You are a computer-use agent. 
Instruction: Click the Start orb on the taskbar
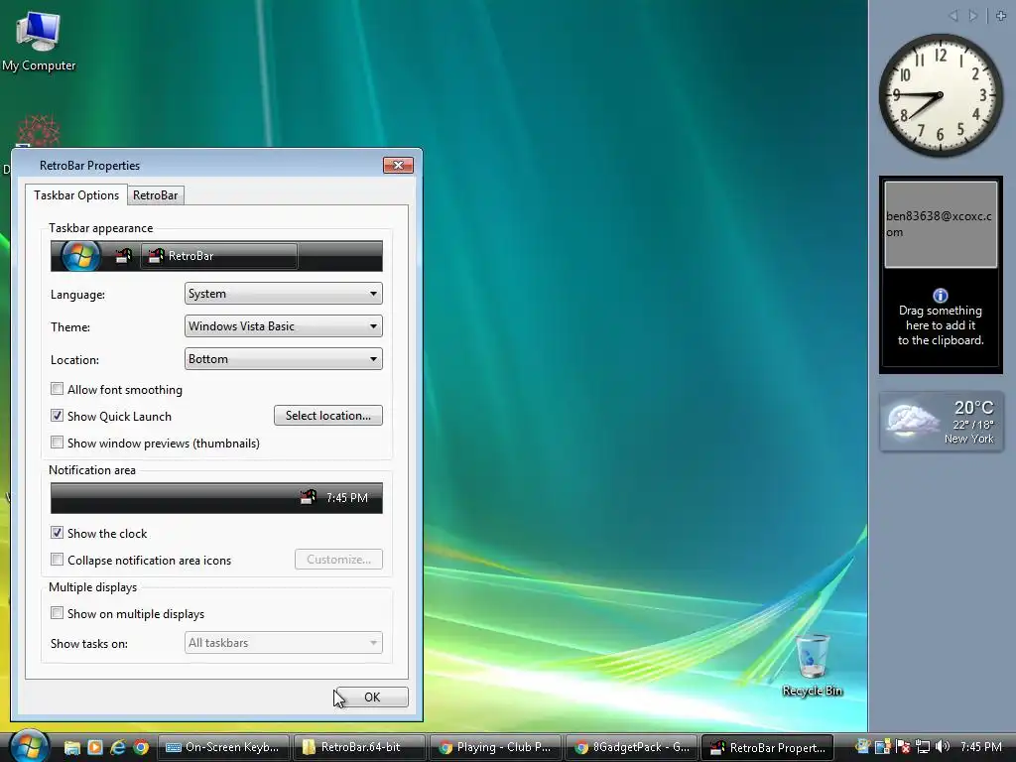(x=28, y=746)
